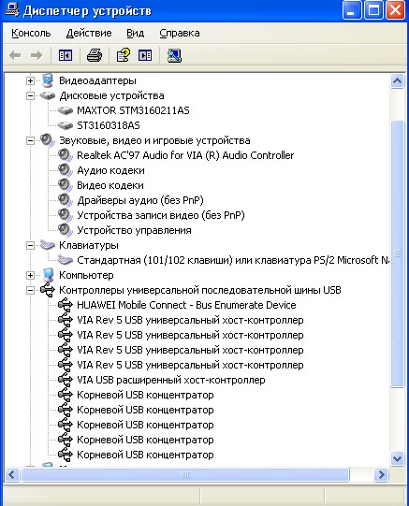Select MAXTOR STM3160211AS drive
The height and width of the screenshot is (506, 409).
pyautogui.click(x=133, y=110)
